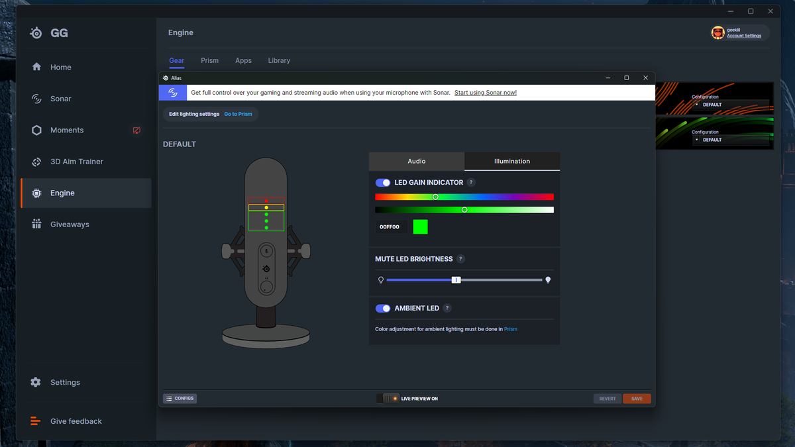Open Giveaways in the sidebar
795x447 pixels.
(x=86, y=224)
